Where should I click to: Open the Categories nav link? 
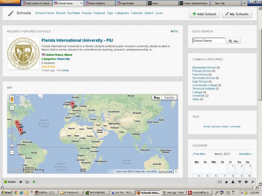tap(122, 13)
